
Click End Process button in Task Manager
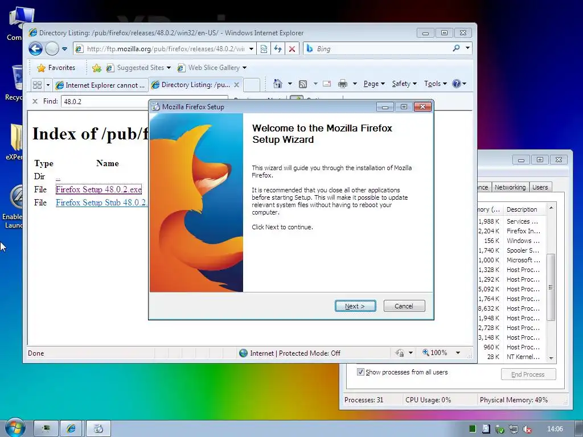528,374
